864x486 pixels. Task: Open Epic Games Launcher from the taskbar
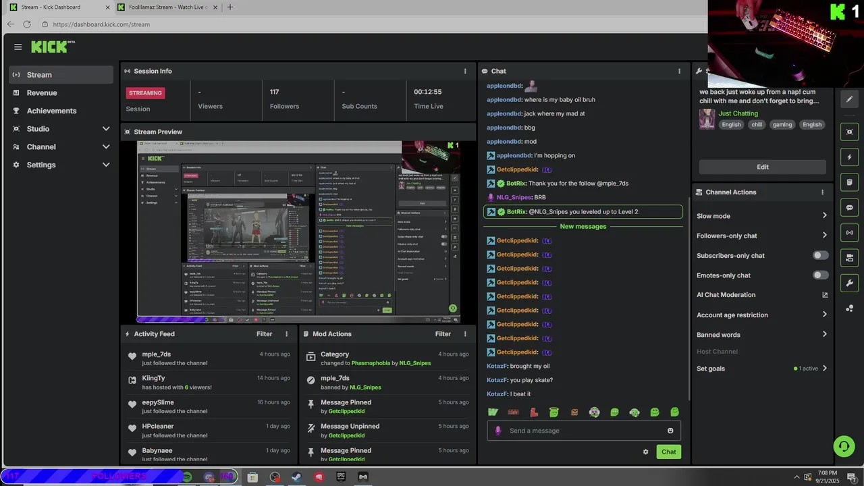[x=341, y=477]
